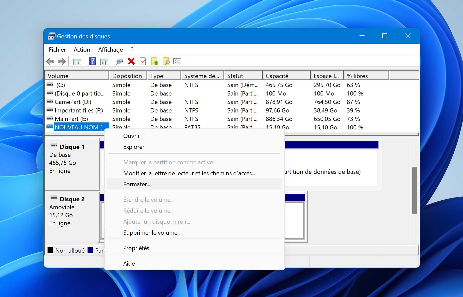Sort by the Espace l... column header
Viewport: 463px width, 297px height.
(327, 76)
